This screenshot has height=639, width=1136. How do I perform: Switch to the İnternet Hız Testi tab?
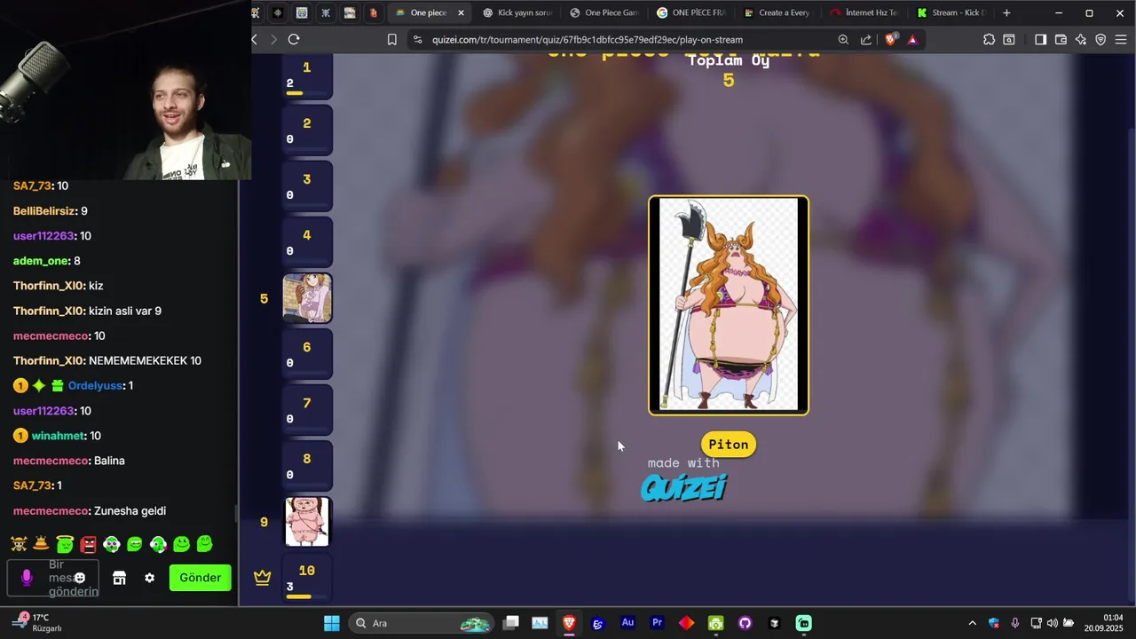coord(864,12)
